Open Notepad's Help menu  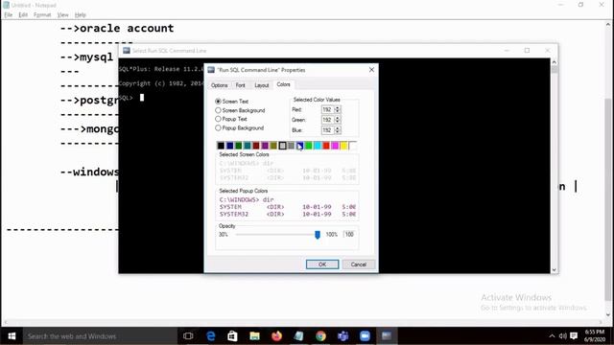pyautogui.click(x=81, y=15)
